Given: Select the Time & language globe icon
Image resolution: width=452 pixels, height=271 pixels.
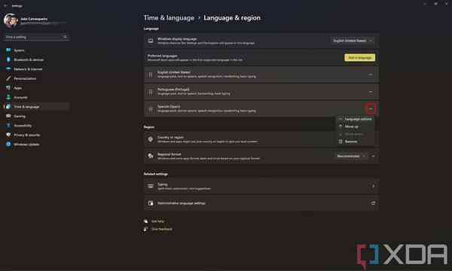Looking at the screenshot, I should [8, 107].
